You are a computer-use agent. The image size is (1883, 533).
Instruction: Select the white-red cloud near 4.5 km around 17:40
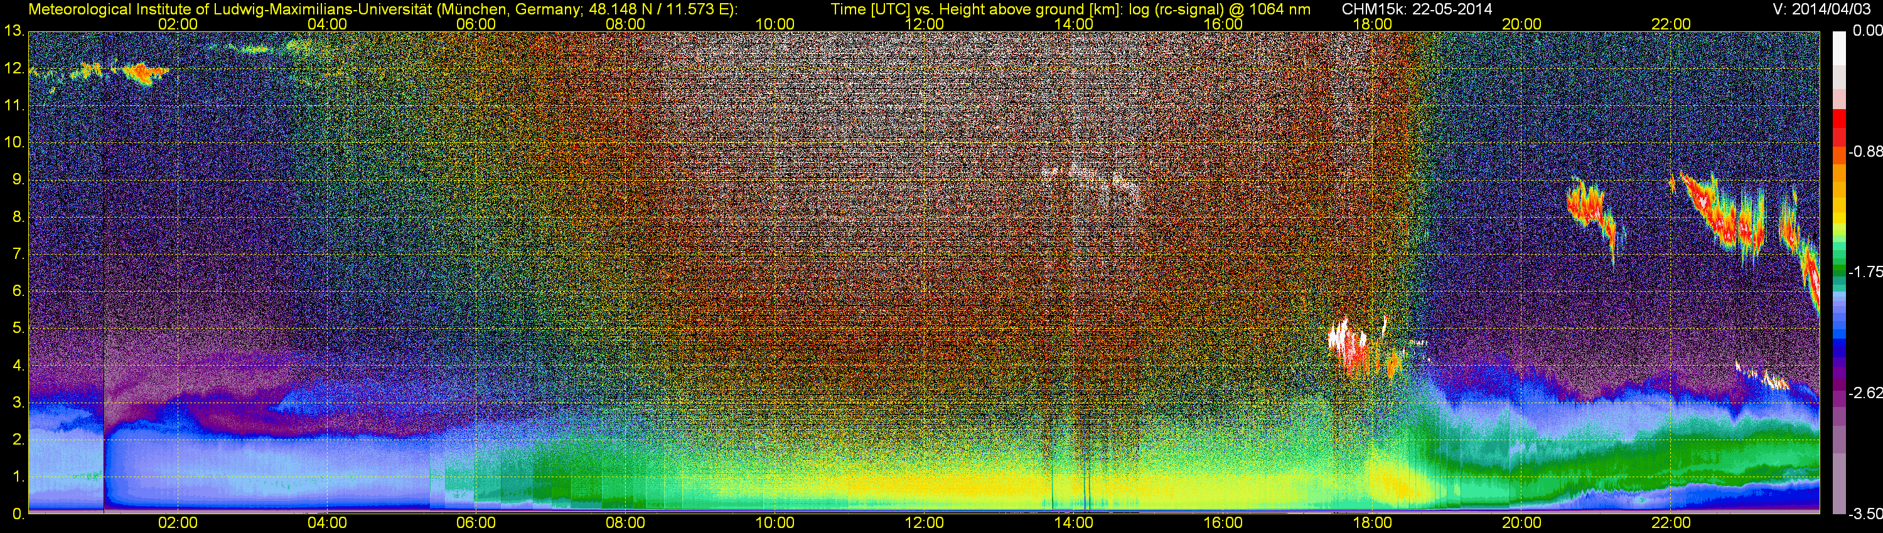[1349, 348]
